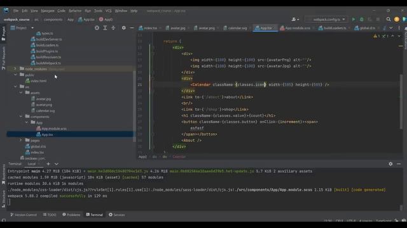
Task: Open editor tabs more options icon
Action: (x=399, y=28)
